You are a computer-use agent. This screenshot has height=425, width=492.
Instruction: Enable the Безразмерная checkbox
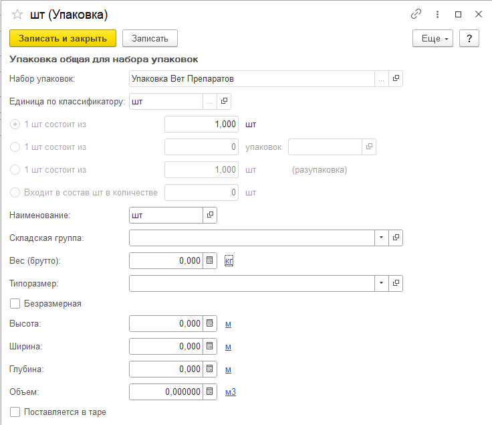(x=15, y=304)
